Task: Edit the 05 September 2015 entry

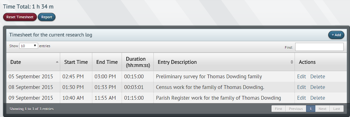Action: point(301,76)
